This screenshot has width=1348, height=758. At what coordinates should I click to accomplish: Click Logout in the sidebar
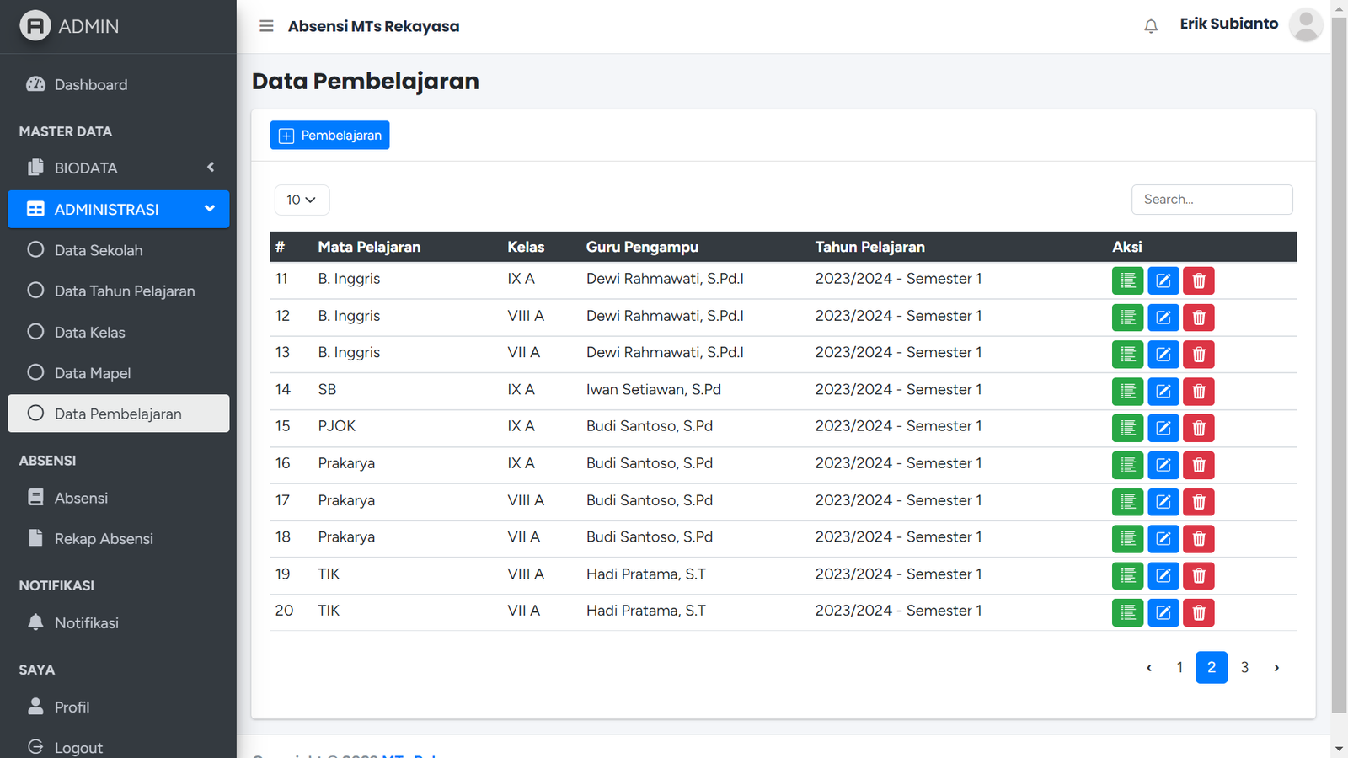[78, 747]
